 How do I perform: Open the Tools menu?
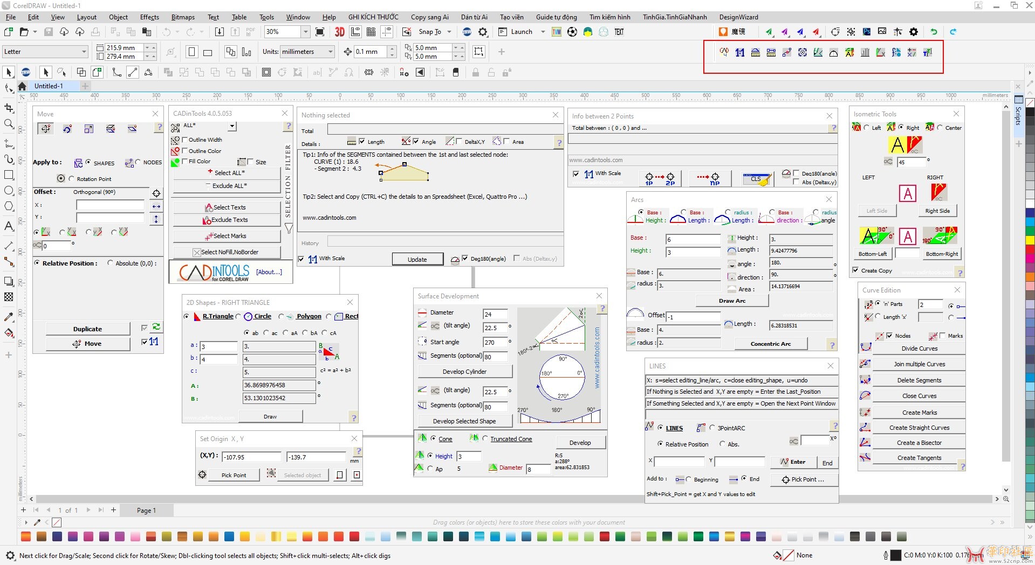[x=266, y=17]
